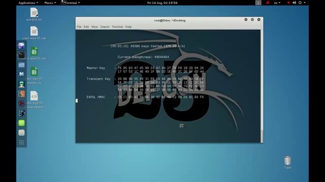Click the power icon in the top bar
Screen dimensions: 325x182
click(x=300, y=3)
